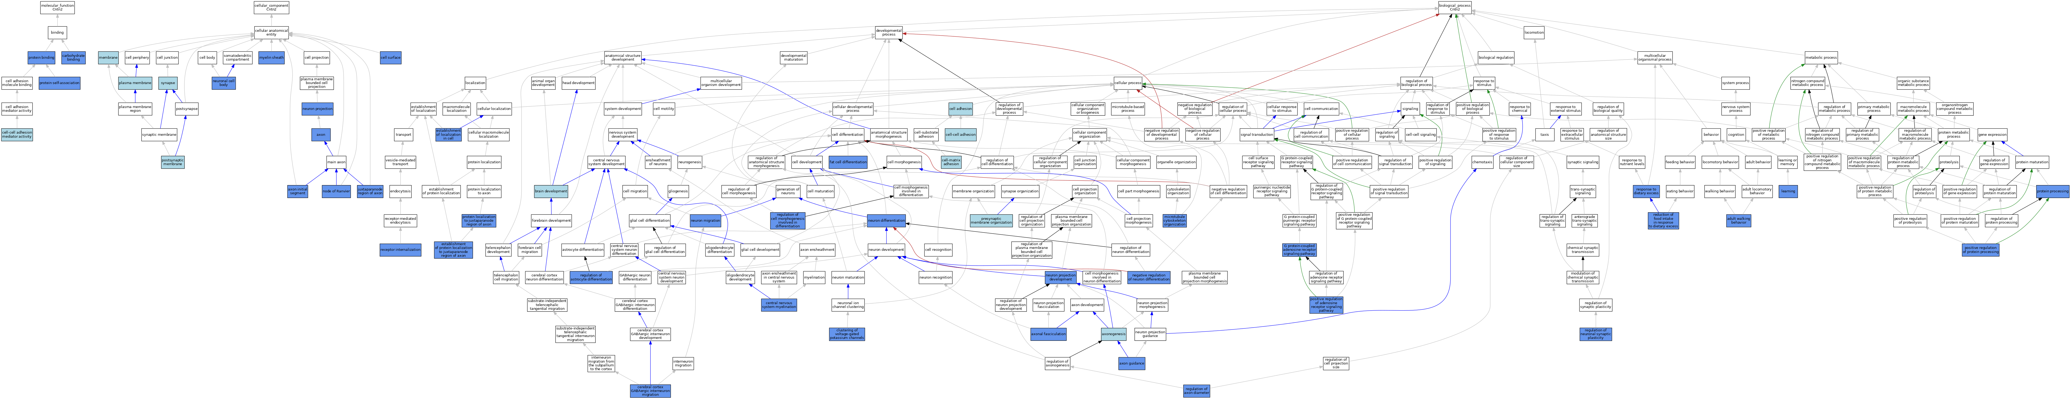Select the molecular_function root node
This screenshot has width=2071, height=399.
(57, 7)
